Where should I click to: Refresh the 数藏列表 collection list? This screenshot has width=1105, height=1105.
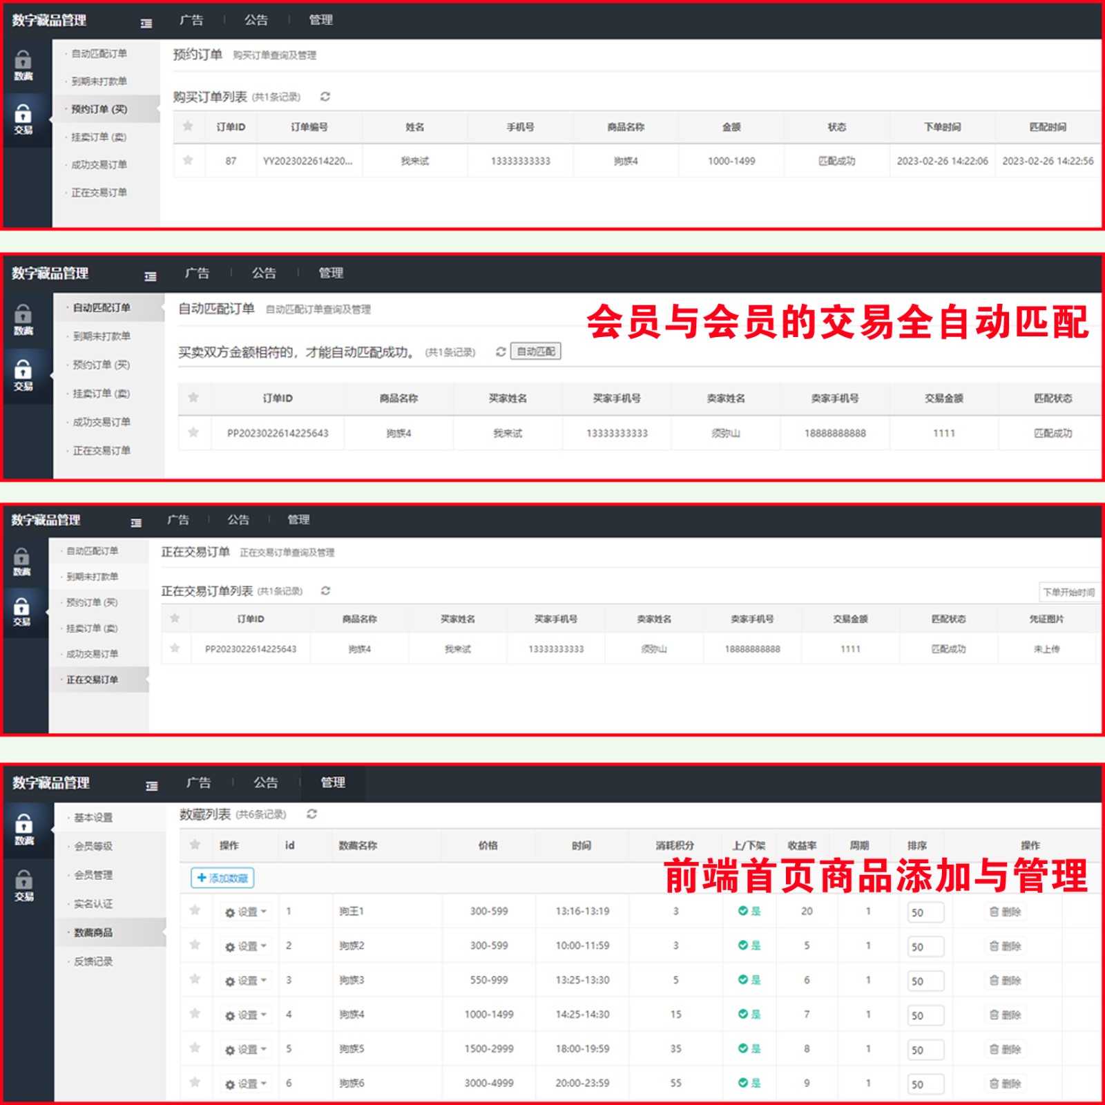coord(312,814)
